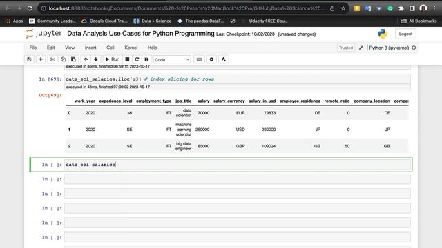442x248 pixels.
Task: Restart kernel and run all fast-forward icon
Action: click(146, 59)
